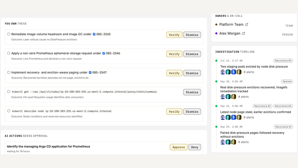The width and height of the screenshot is (298, 168).
Task: Click the Recurrence #1 badge
Action: coord(283,127)
